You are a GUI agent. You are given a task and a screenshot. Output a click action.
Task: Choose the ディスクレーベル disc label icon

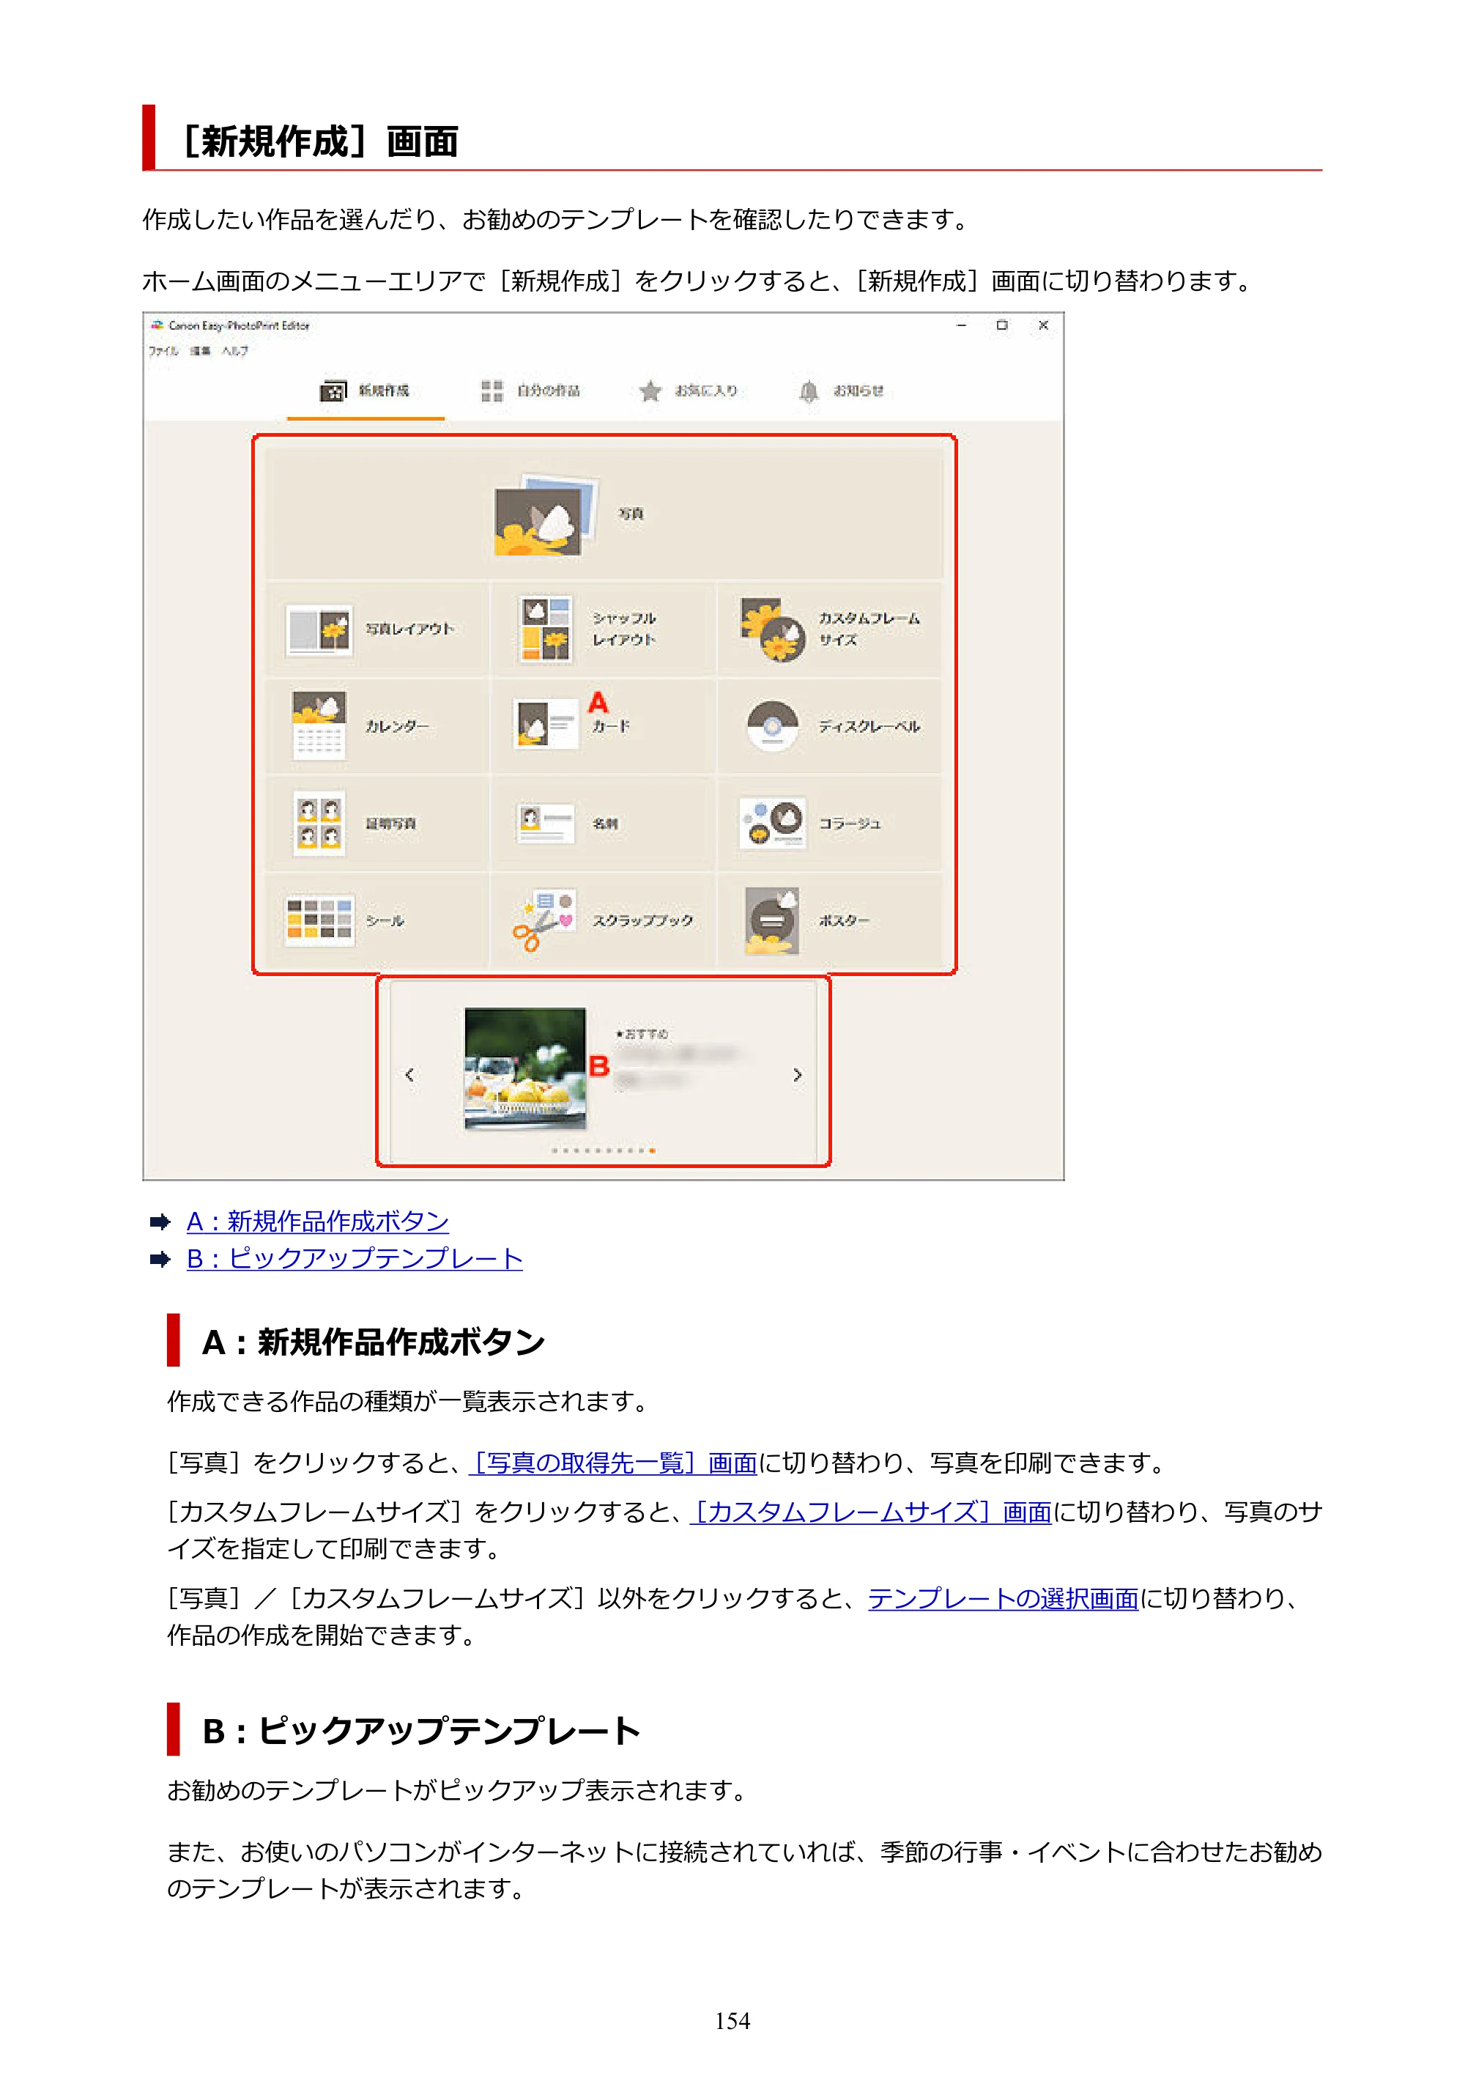click(773, 726)
